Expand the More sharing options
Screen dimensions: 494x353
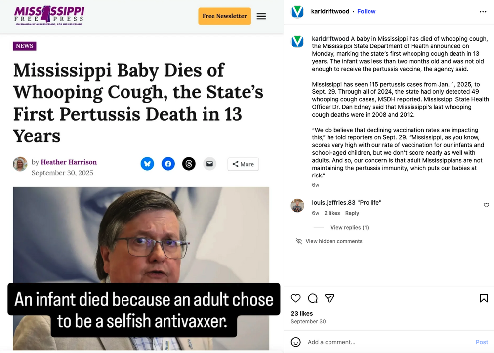(243, 164)
